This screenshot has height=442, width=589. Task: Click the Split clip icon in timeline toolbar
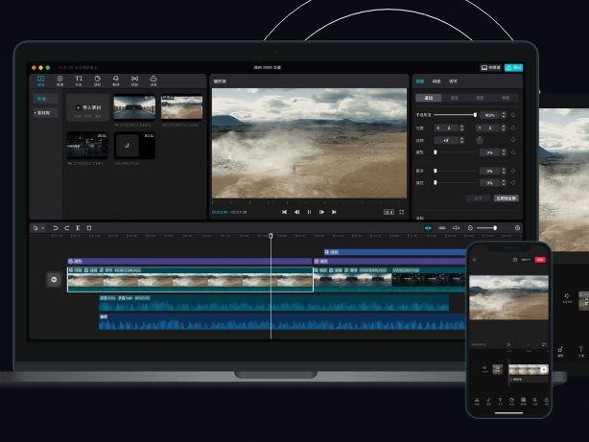click(78, 228)
